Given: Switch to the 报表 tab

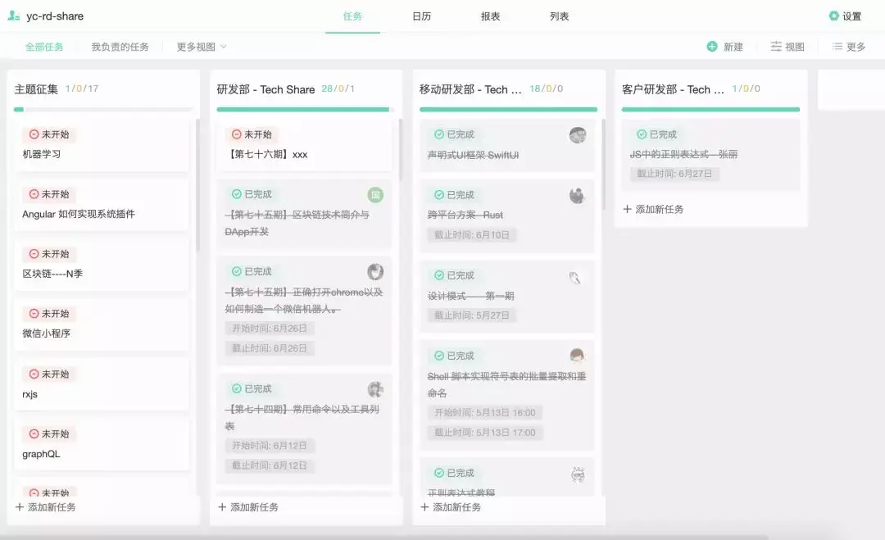Looking at the screenshot, I should (x=491, y=16).
